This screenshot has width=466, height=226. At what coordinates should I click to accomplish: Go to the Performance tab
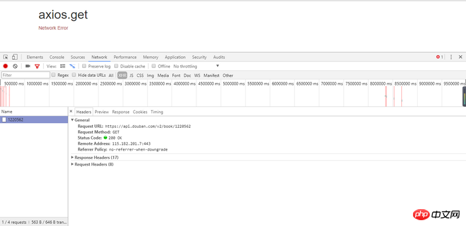pos(125,57)
